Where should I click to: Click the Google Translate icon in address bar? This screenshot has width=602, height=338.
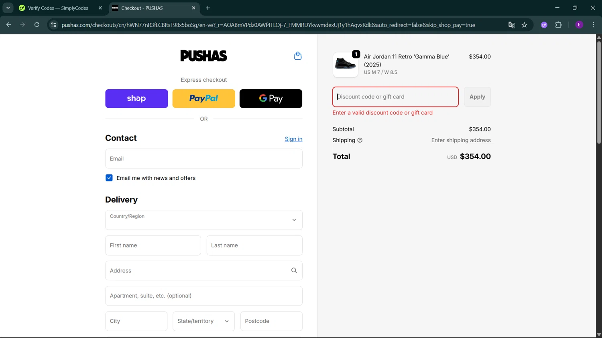[512, 25]
